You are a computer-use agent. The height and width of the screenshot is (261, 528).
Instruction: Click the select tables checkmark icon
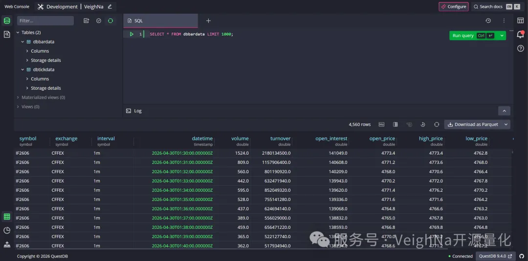pos(99,21)
